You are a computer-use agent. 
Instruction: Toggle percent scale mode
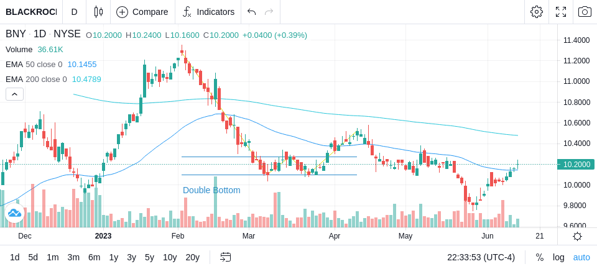pos(540,258)
